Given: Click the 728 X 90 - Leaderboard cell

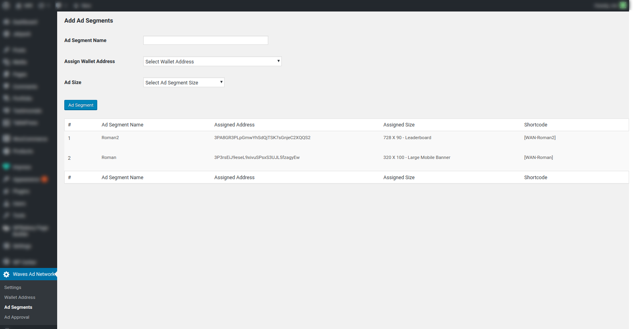Looking at the screenshot, I should [x=407, y=138].
